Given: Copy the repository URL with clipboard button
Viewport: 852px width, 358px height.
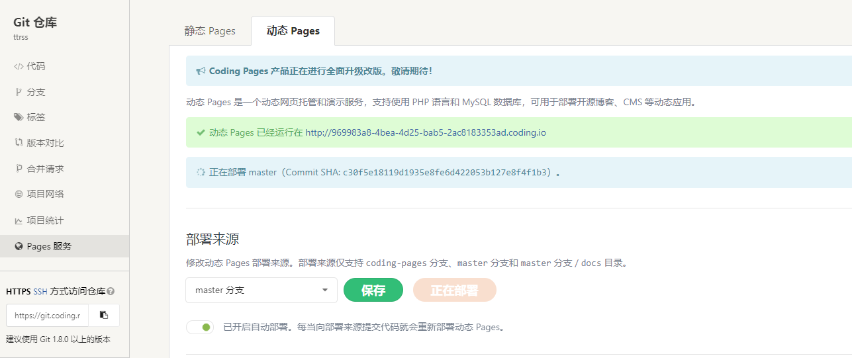Looking at the screenshot, I should point(104,315).
